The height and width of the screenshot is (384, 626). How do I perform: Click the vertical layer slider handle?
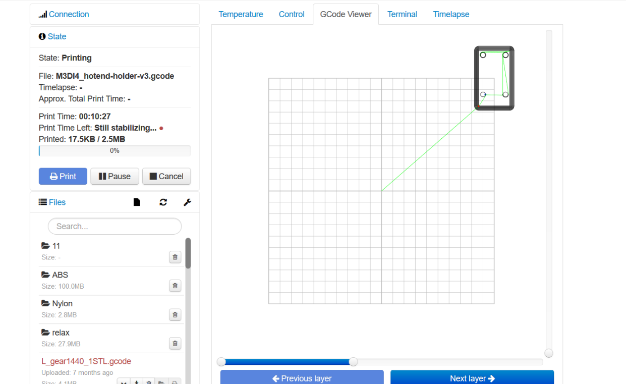(x=549, y=353)
